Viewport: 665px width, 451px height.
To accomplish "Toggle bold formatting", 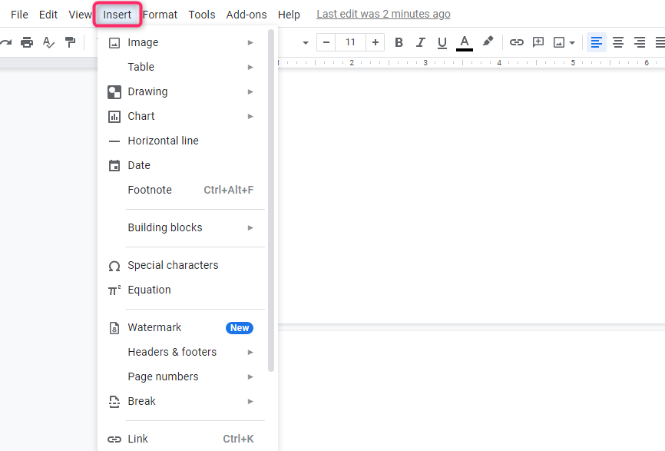I will coord(399,42).
